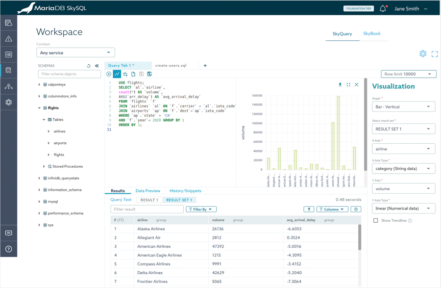
Task: Run the query with the play icon
Action: [x=109, y=74]
